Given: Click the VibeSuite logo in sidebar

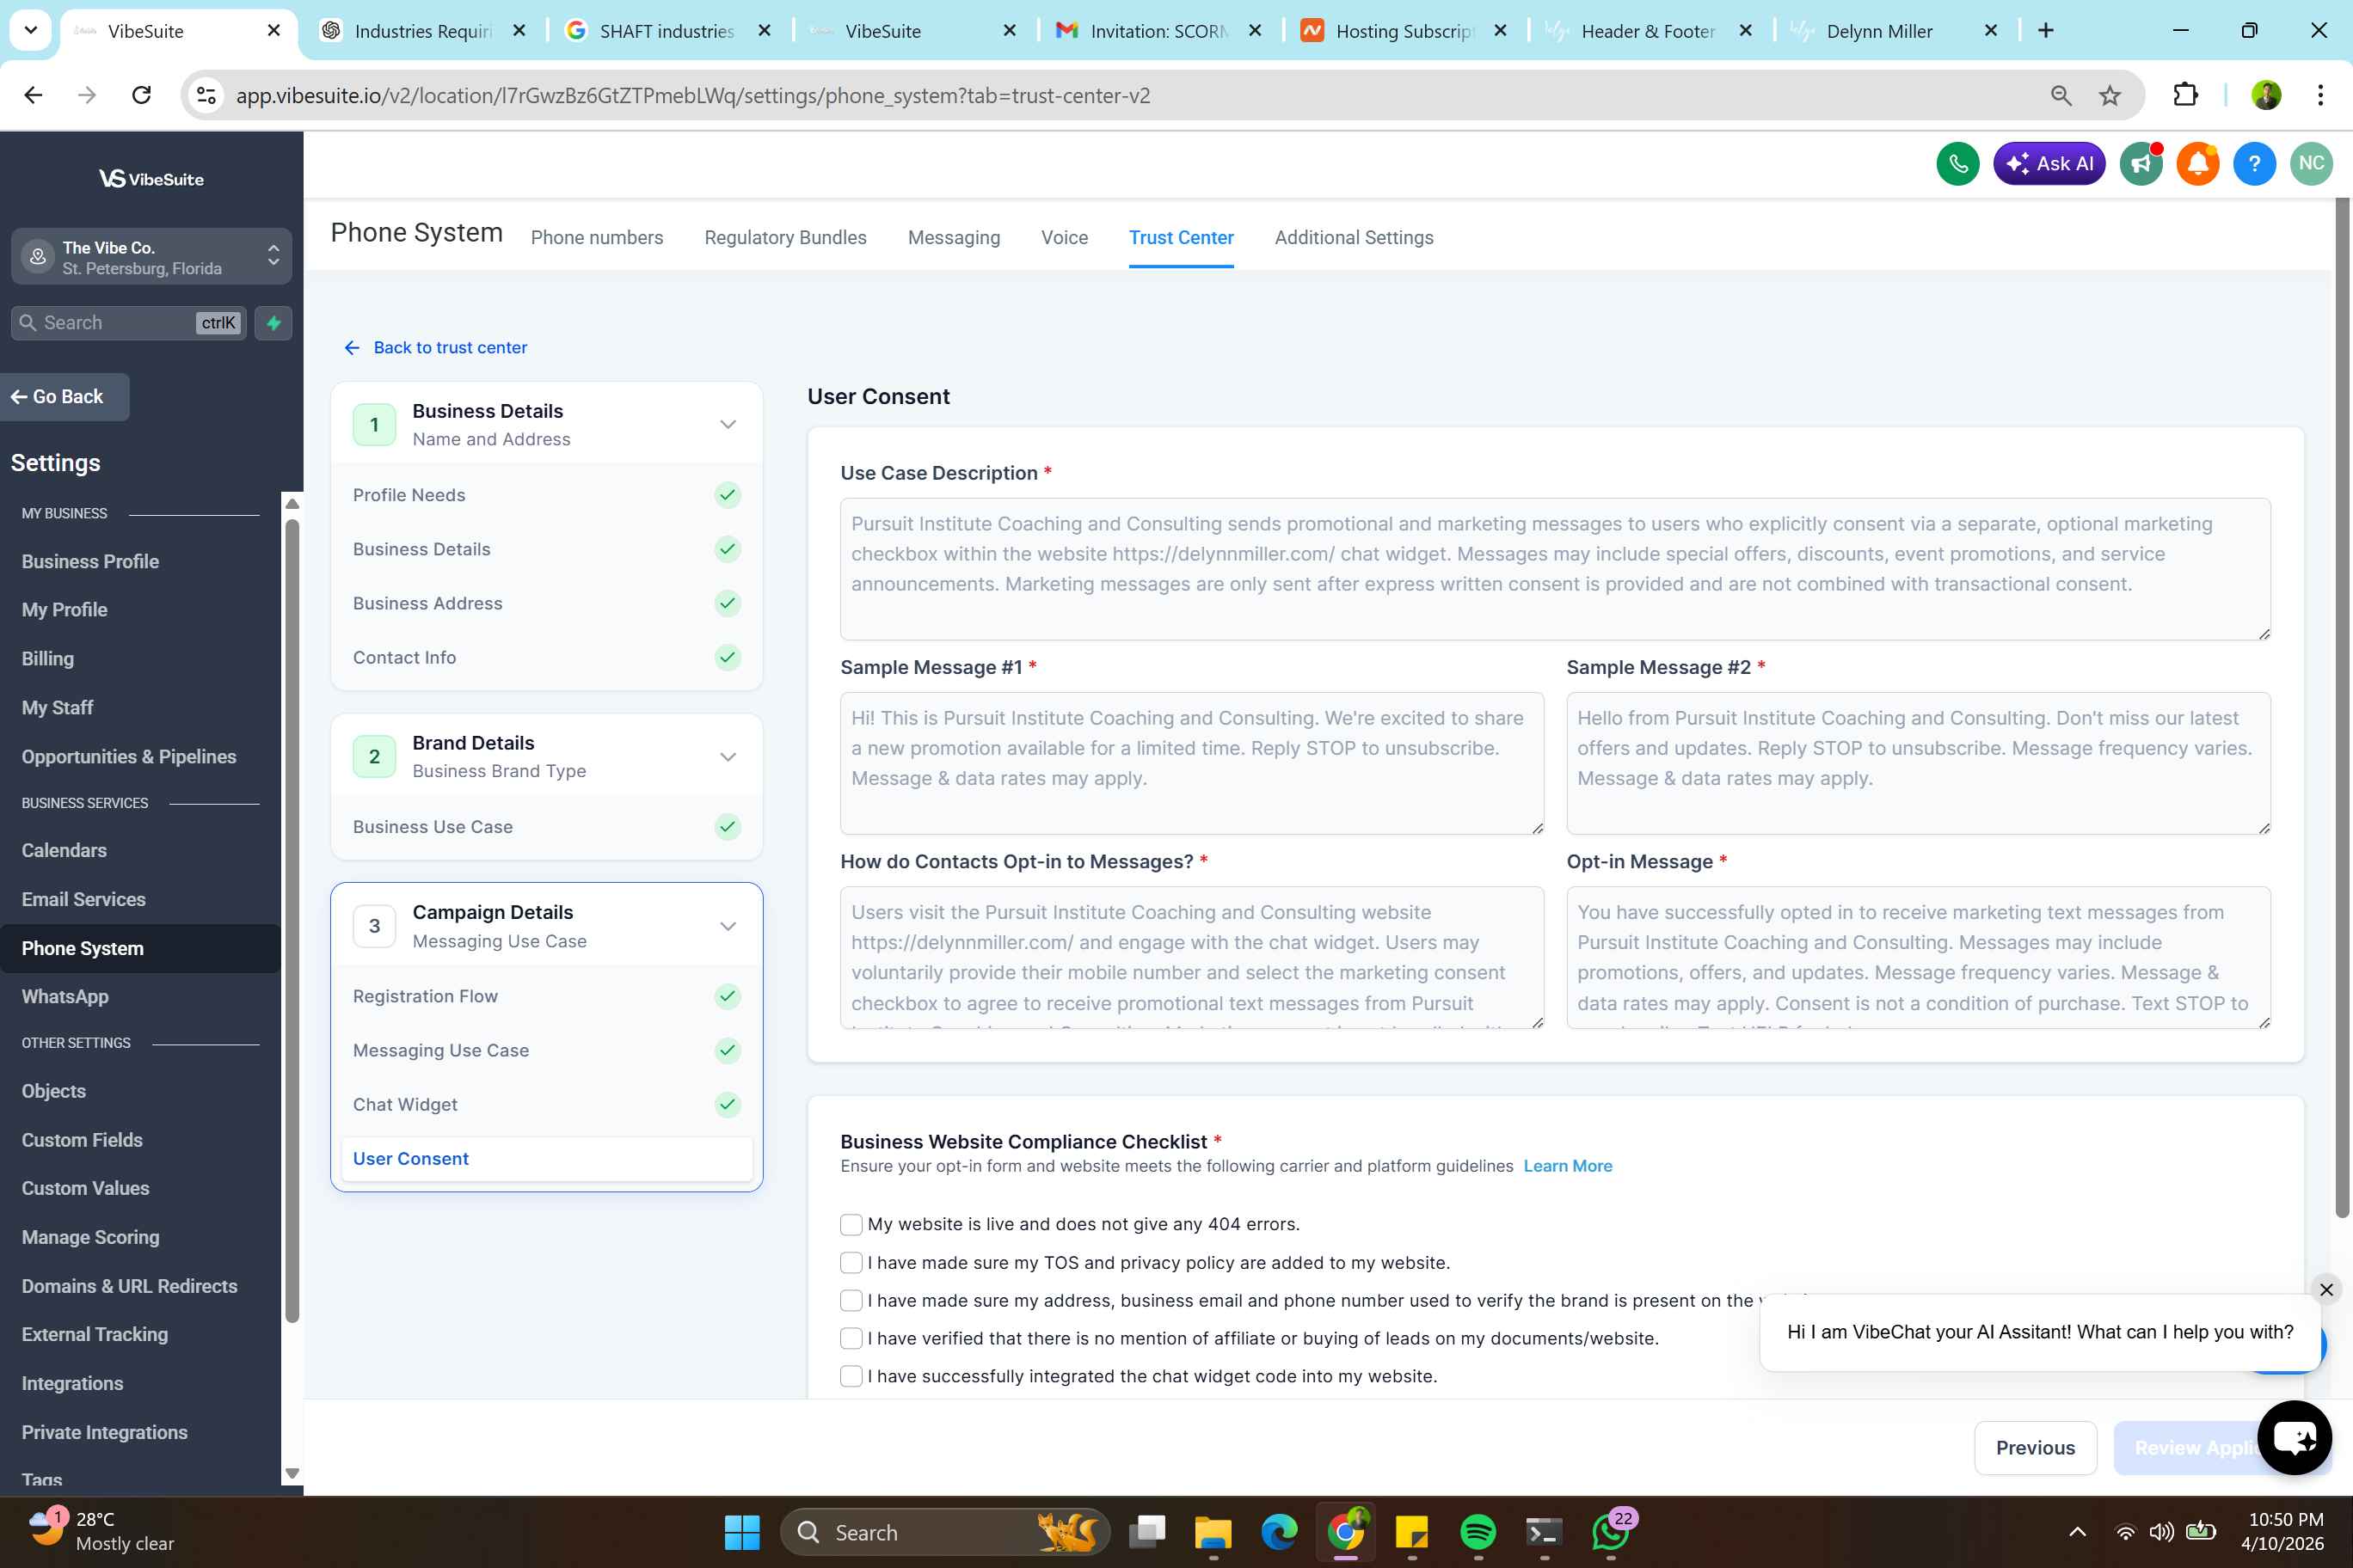Looking at the screenshot, I should (151, 179).
